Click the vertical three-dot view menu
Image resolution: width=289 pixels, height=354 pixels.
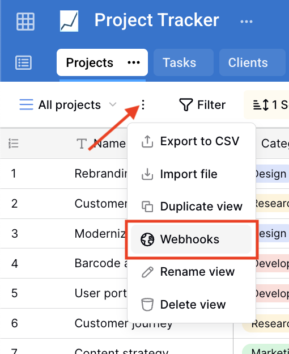pyautogui.click(x=143, y=105)
